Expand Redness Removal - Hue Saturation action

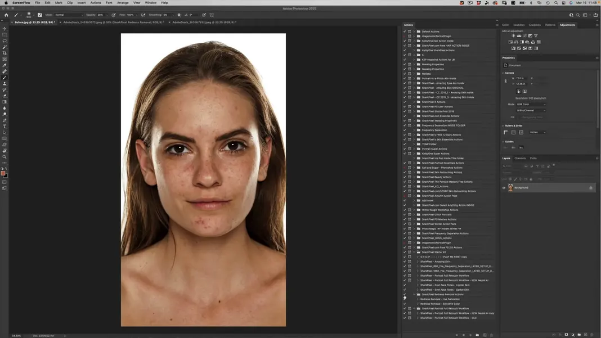[418, 299]
